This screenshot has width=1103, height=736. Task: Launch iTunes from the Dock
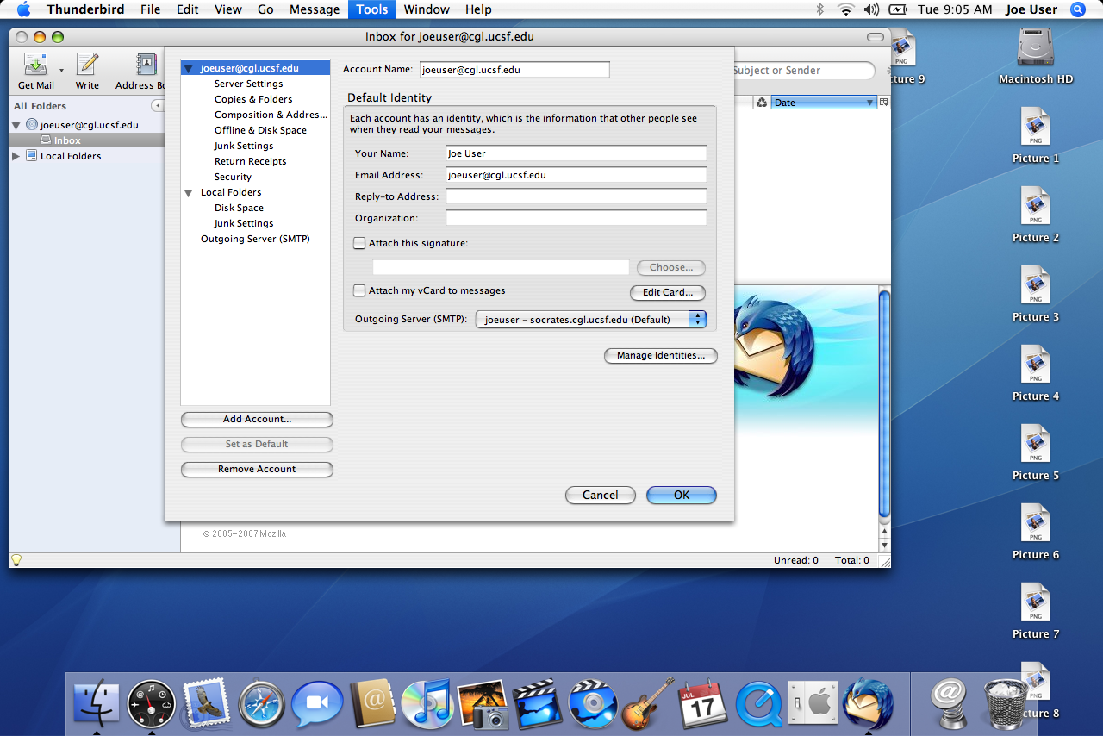point(427,704)
